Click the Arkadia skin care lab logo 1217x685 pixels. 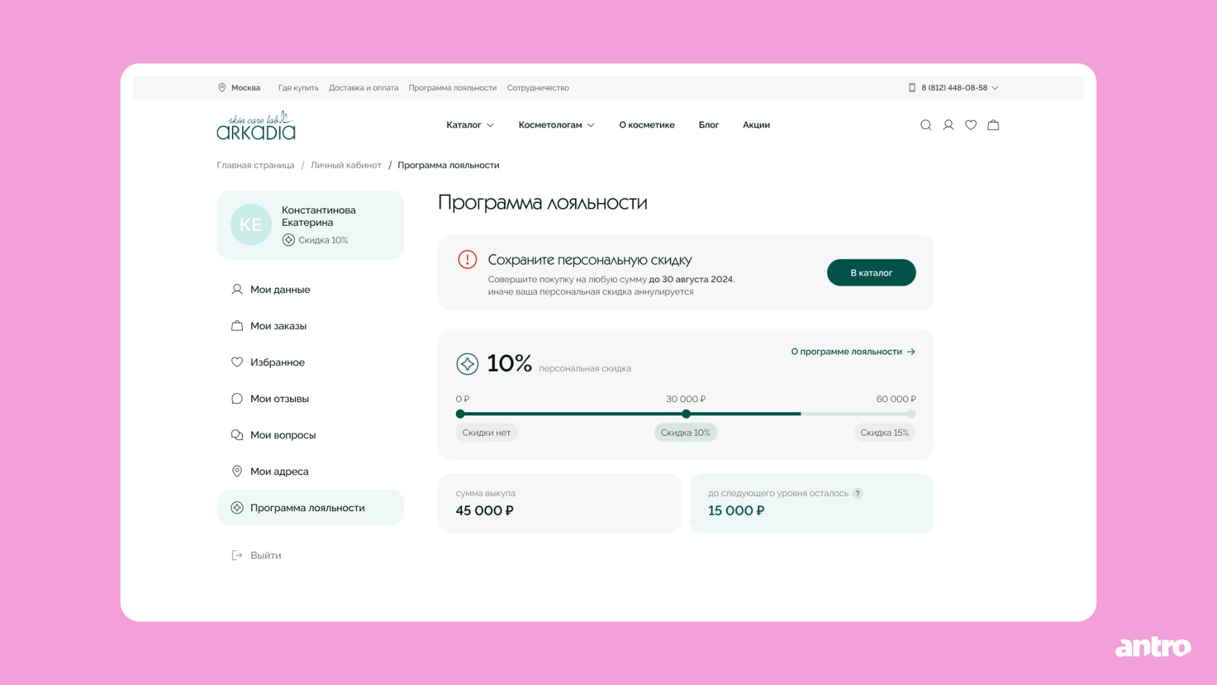pos(256,126)
